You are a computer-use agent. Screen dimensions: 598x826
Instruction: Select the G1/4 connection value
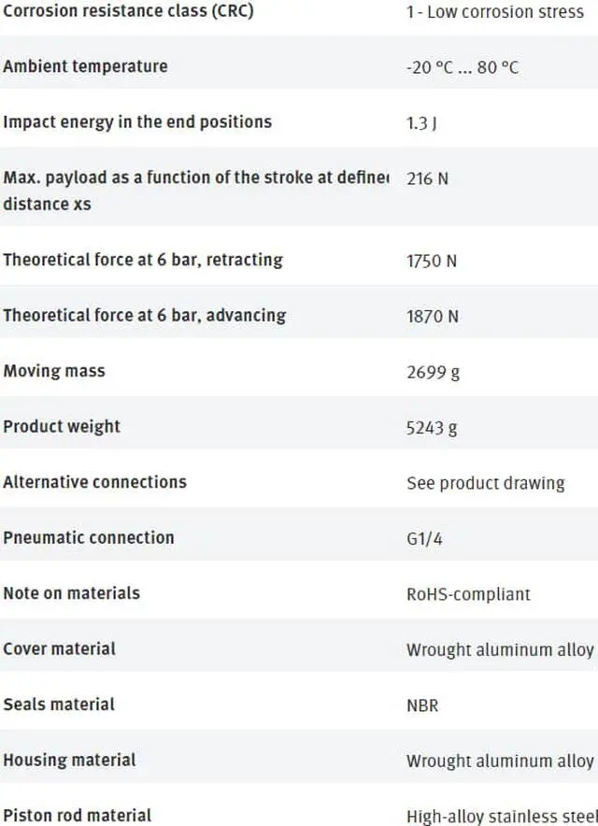(425, 539)
